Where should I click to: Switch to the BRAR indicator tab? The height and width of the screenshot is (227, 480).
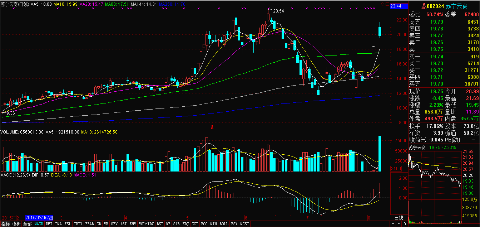pos(90,224)
